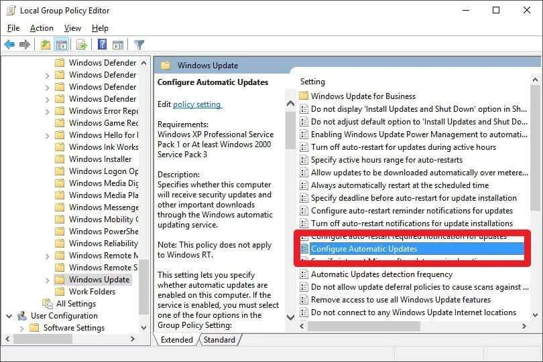The width and height of the screenshot is (543, 362).
Task: Switch to the Standard tab
Action: click(219, 340)
